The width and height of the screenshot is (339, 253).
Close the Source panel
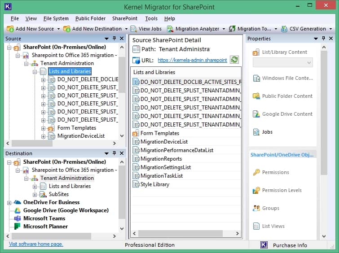[122, 39]
